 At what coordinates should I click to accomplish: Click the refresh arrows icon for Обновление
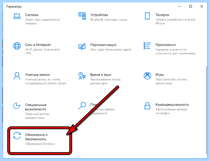pos(17,135)
